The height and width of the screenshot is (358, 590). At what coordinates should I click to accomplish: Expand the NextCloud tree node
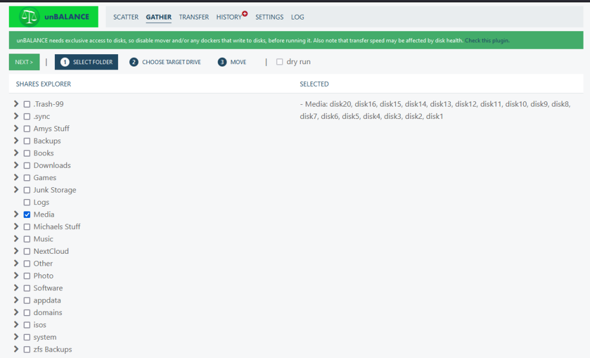pos(16,251)
